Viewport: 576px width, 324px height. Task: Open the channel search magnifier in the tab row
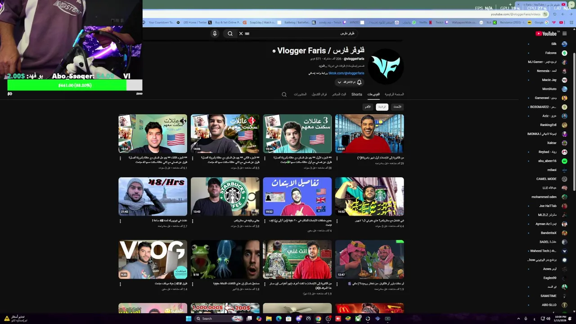[x=284, y=94]
